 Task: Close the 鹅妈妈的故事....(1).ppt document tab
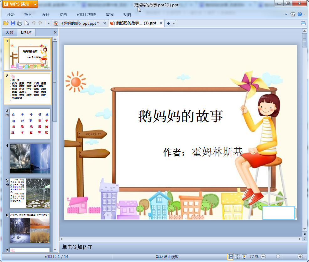(x=161, y=23)
